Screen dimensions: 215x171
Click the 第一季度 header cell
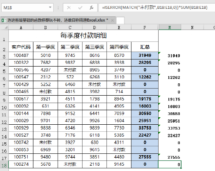pos(46,47)
